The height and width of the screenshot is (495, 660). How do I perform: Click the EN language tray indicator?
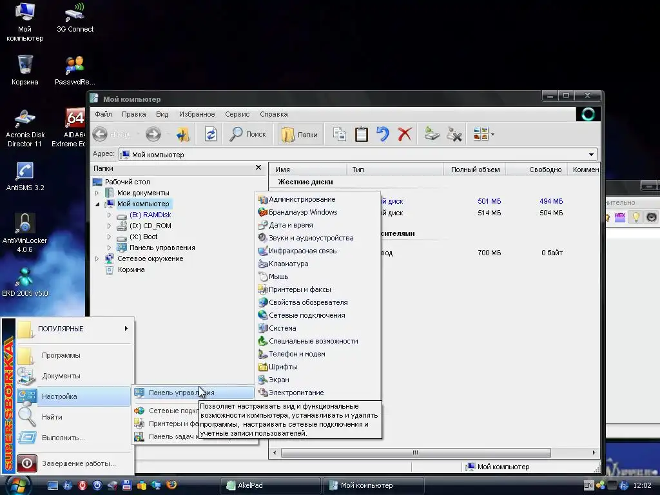point(588,485)
